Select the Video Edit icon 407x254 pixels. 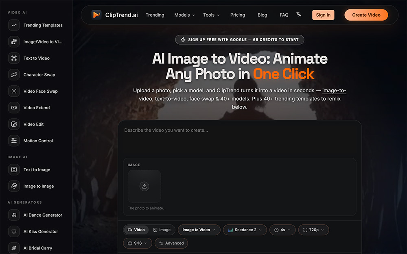pyautogui.click(x=14, y=124)
